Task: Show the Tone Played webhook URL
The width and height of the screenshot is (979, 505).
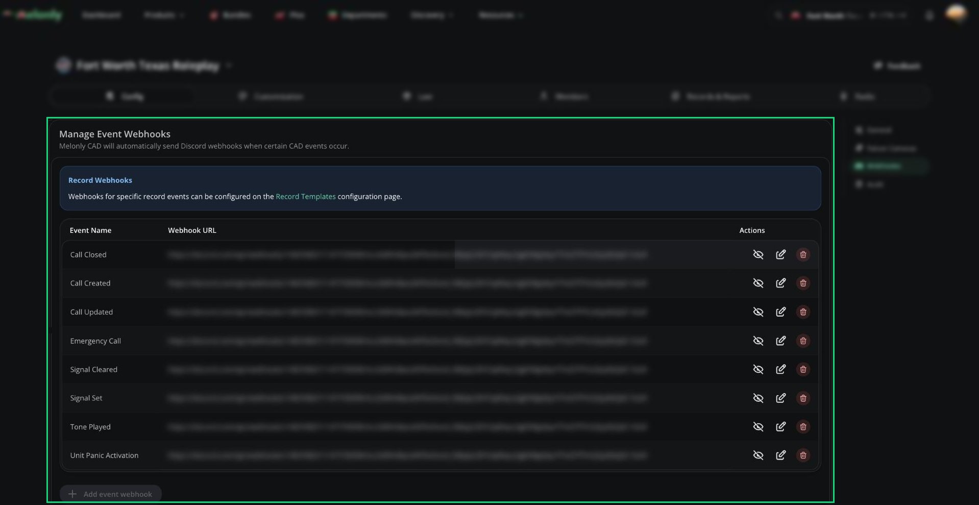Action: (758, 426)
